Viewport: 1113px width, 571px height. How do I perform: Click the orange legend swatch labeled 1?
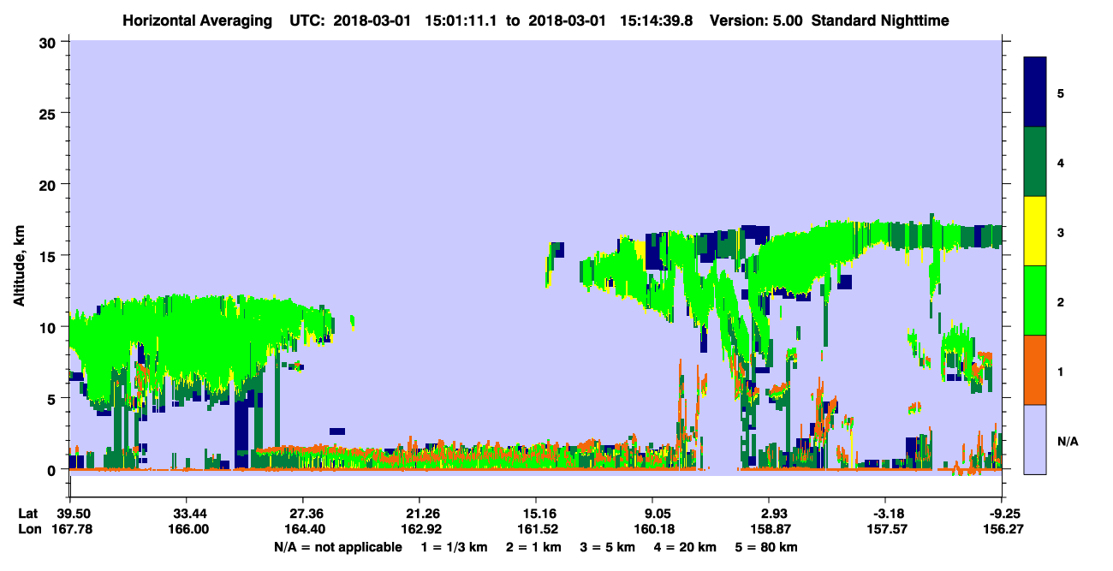click(x=1035, y=370)
